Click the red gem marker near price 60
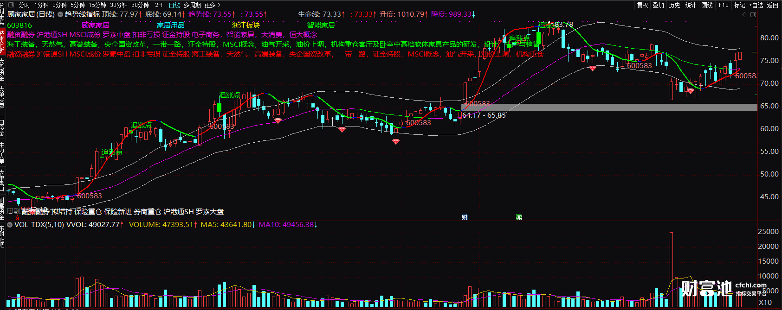The width and height of the screenshot is (782, 310). [x=342, y=130]
